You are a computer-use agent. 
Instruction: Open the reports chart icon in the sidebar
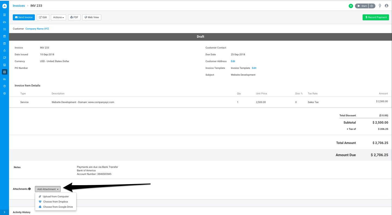(x=4, y=79)
